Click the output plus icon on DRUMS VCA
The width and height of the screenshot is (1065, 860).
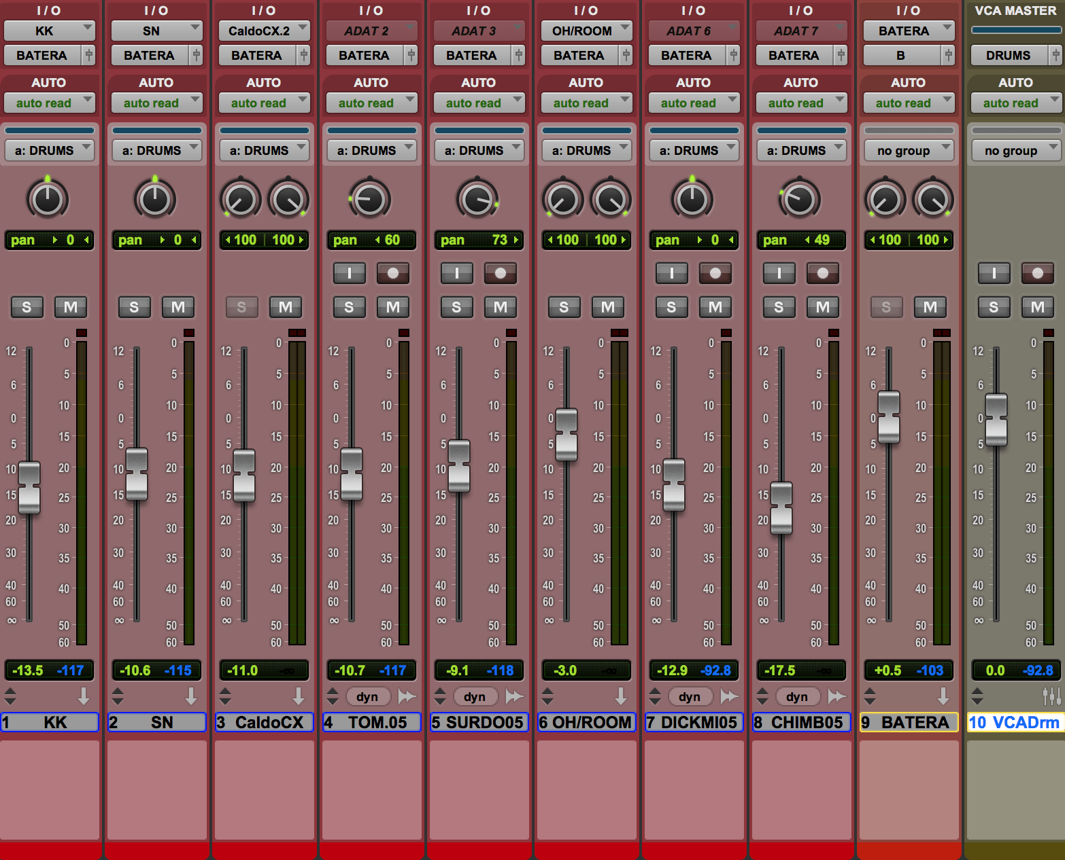1055,55
